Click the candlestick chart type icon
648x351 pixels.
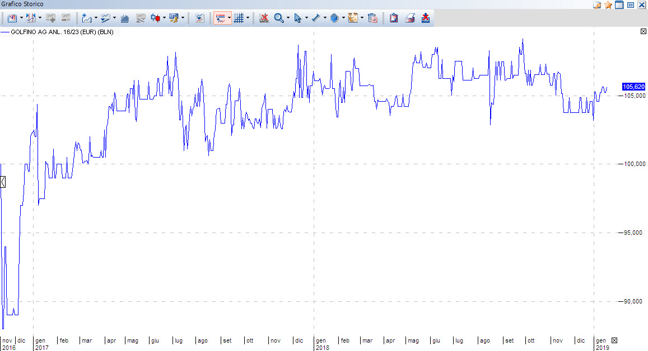click(155, 18)
